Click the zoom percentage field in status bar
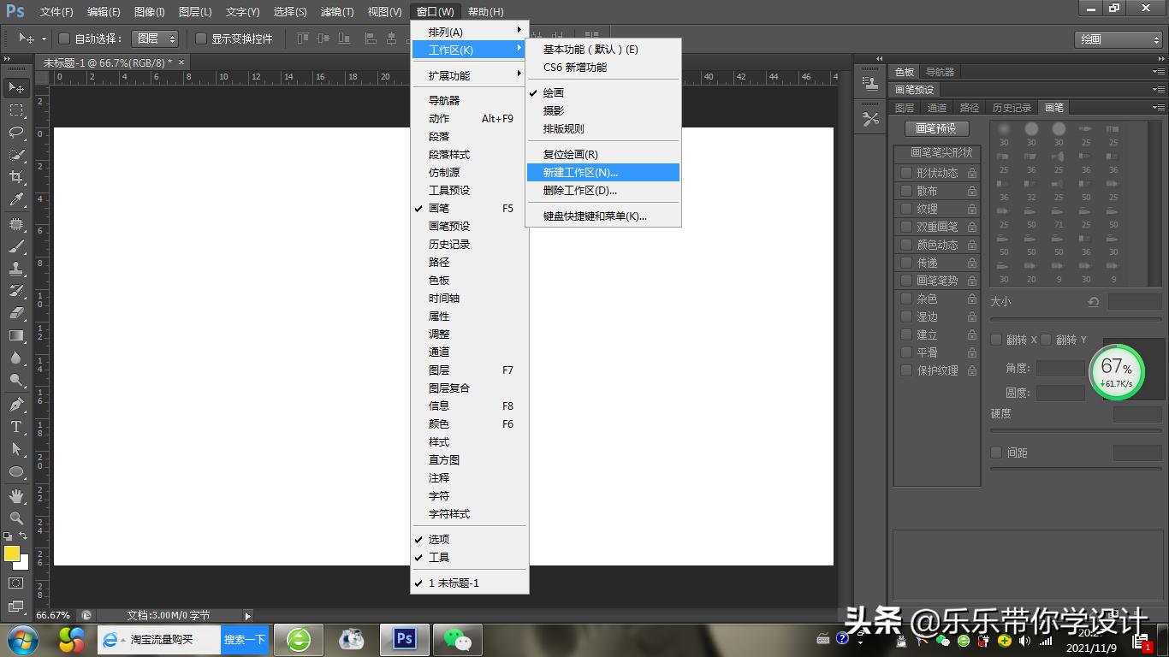1169x657 pixels. pyautogui.click(x=53, y=615)
